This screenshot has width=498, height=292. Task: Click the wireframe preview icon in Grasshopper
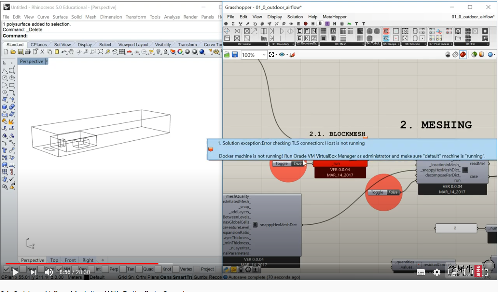(x=455, y=55)
